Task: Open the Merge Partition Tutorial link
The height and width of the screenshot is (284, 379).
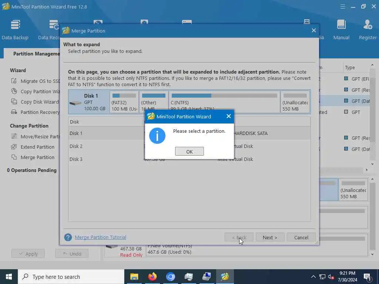Action: coord(100,237)
